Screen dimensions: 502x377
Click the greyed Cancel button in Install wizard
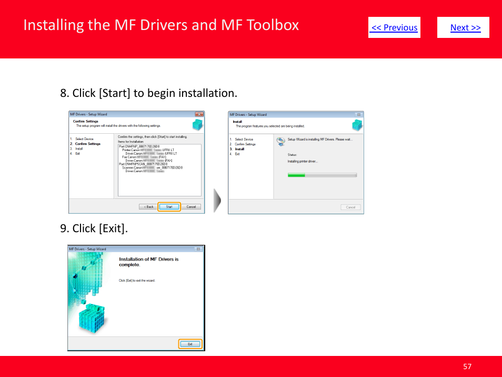[350, 207]
